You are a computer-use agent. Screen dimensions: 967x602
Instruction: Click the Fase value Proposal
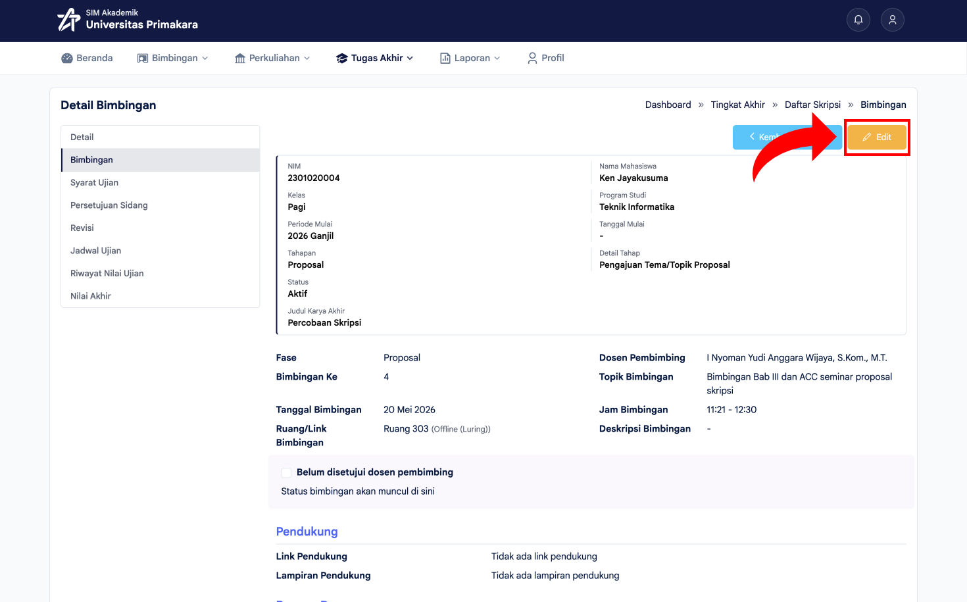(x=402, y=358)
